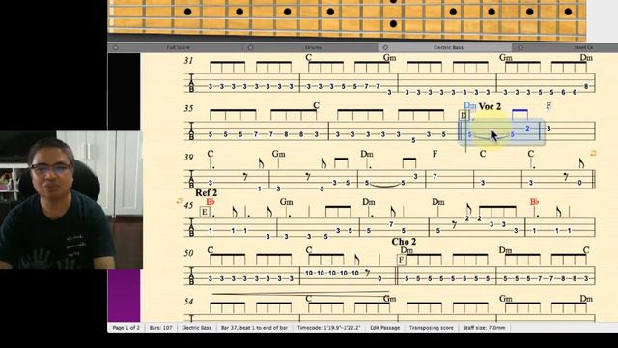This screenshot has height=348, width=618.
Task: Select bar number 39
Action: [189, 157]
